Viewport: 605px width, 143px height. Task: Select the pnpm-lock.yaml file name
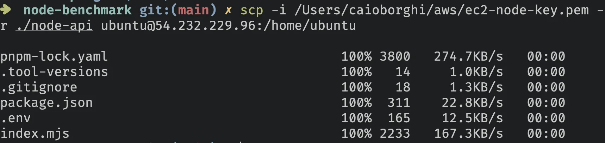[x=54, y=56]
